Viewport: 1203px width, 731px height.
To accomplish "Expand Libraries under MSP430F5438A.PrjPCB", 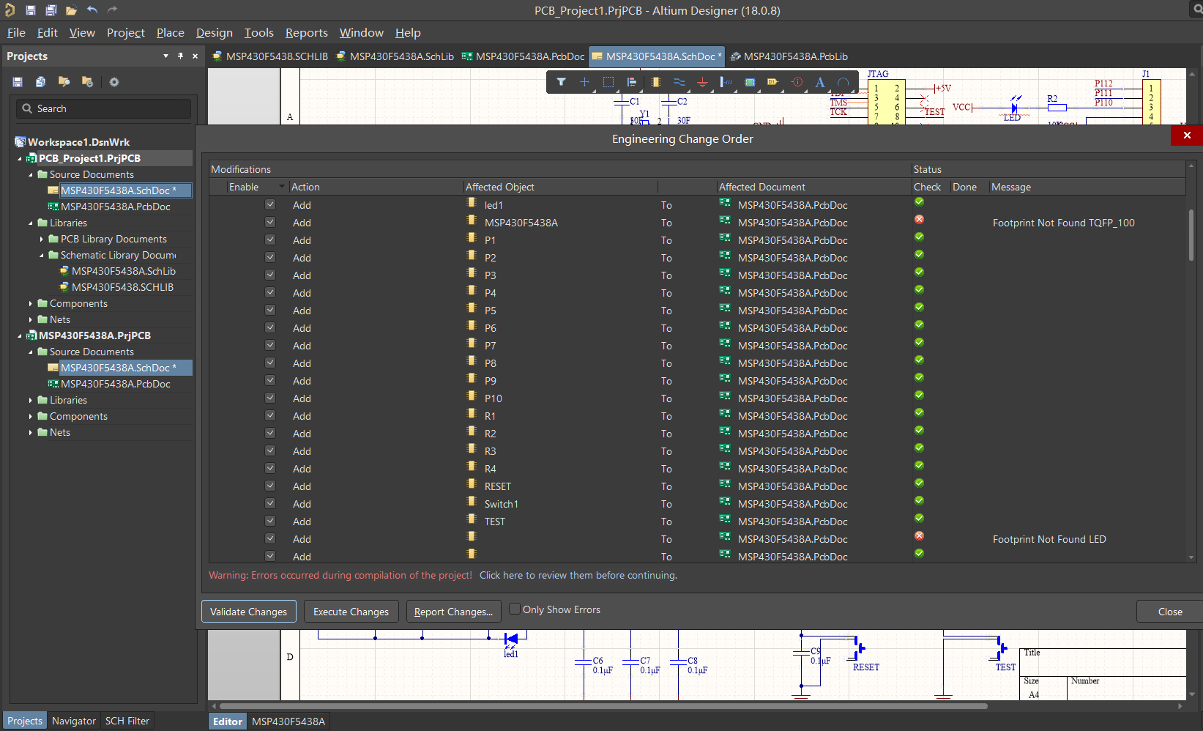I will tap(31, 400).
